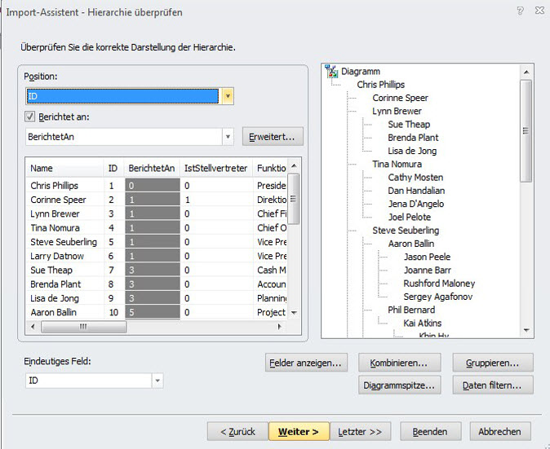Select Steve Seuberling row in table

click(157, 242)
